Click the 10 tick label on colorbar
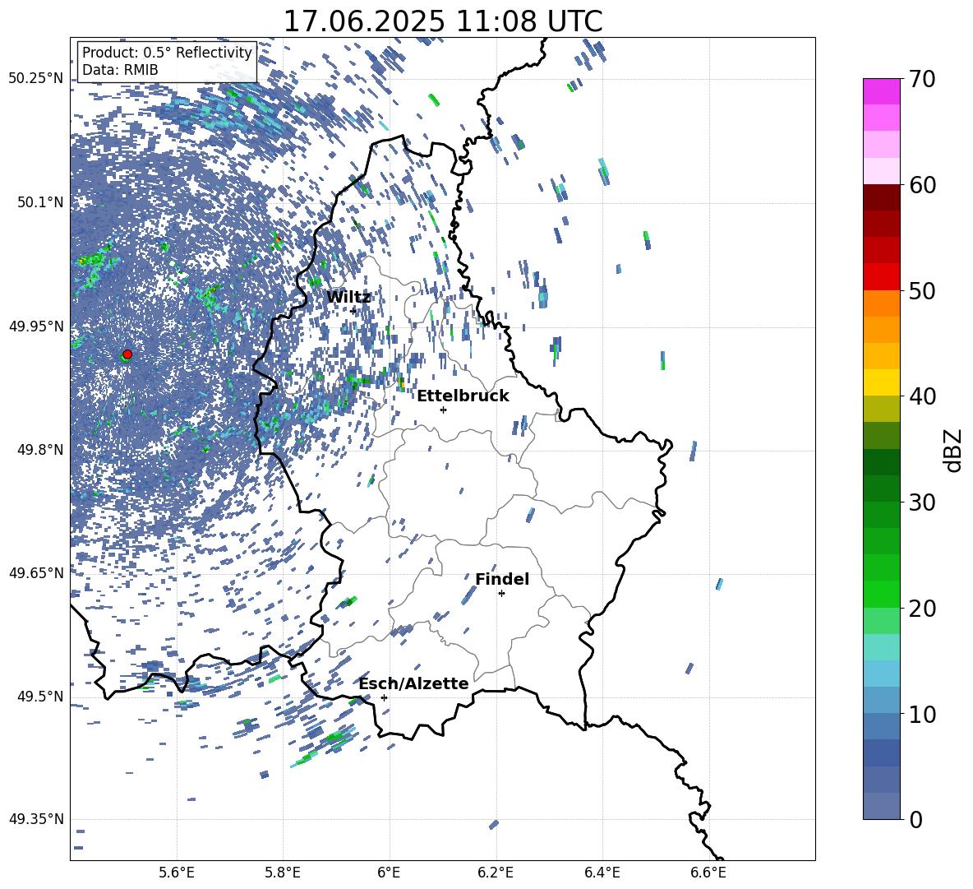973x889 pixels. [x=922, y=714]
